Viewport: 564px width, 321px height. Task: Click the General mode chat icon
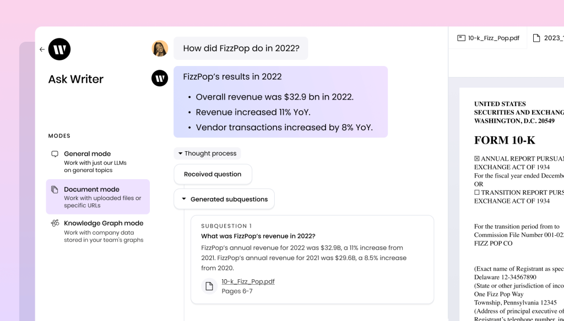[55, 154]
